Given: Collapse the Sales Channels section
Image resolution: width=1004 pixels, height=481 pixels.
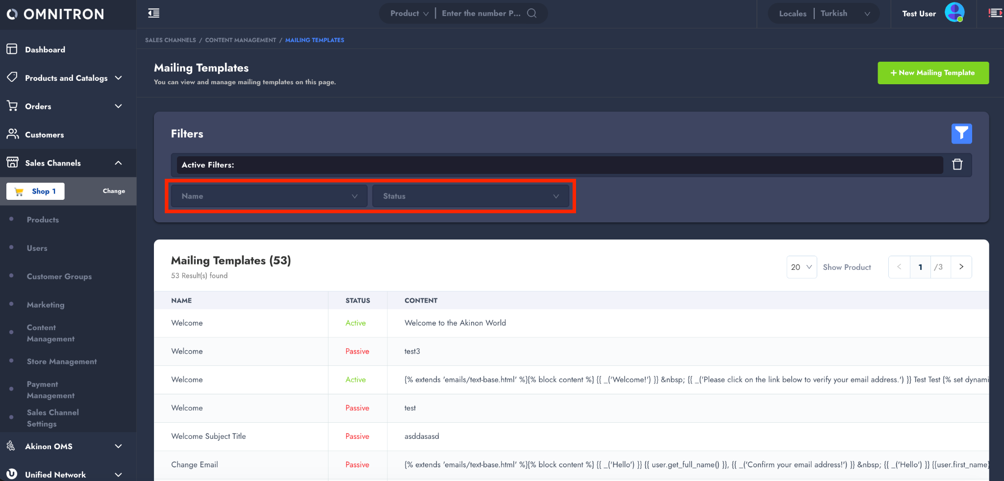Looking at the screenshot, I should click(118, 163).
